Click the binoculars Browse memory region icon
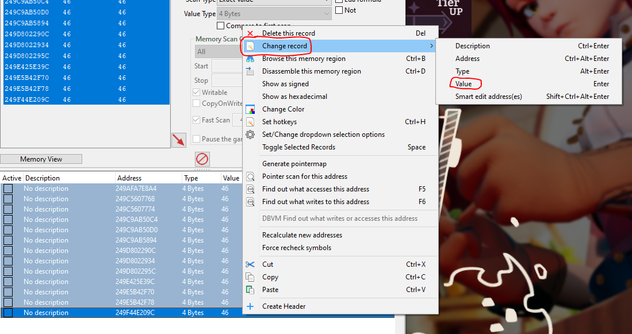The image size is (632, 334). coord(250,59)
